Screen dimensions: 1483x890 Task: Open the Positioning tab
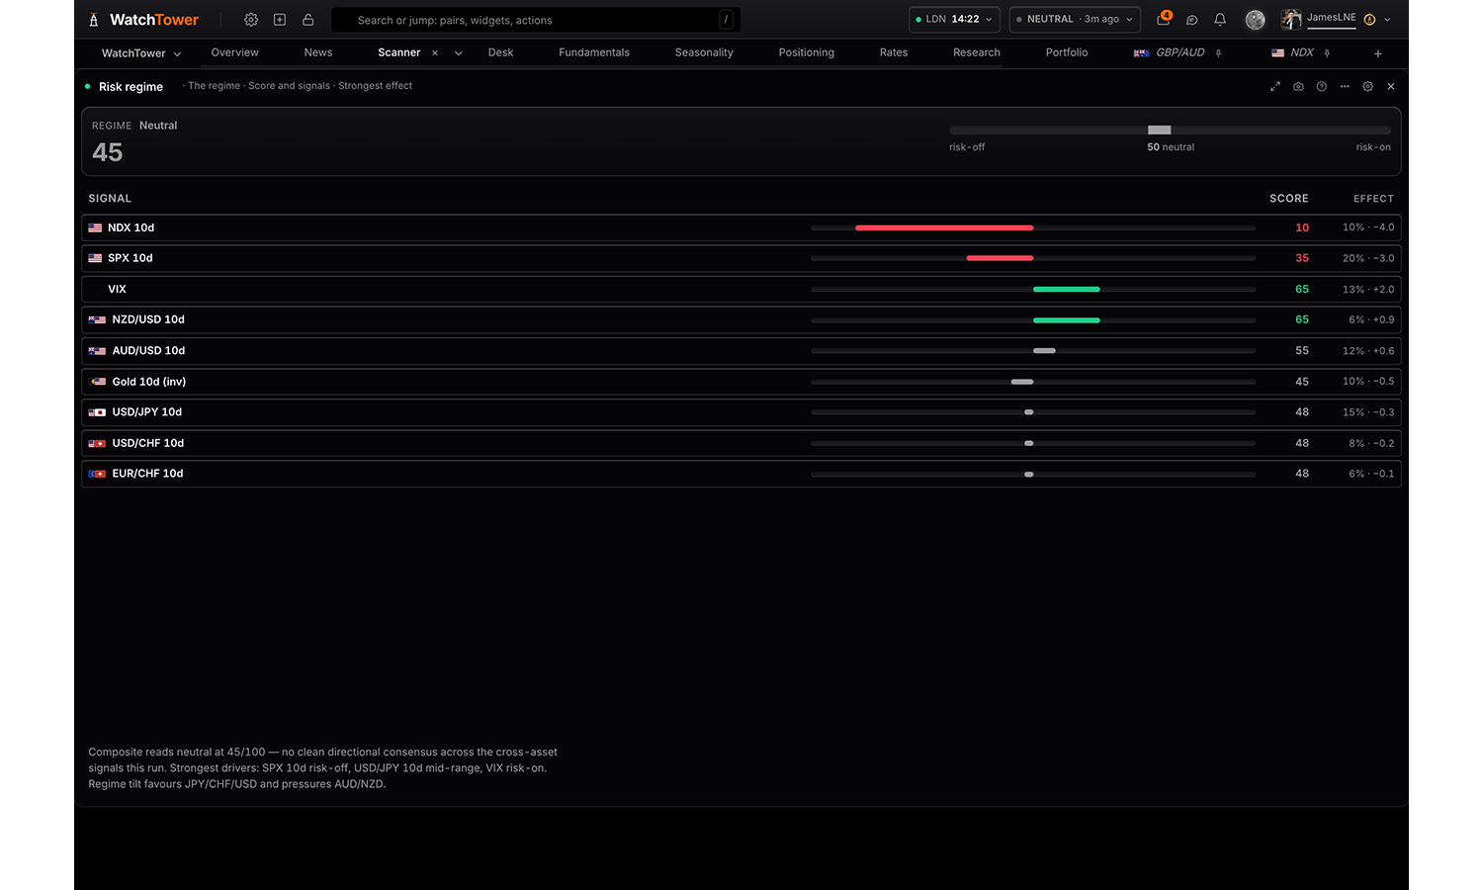click(807, 52)
